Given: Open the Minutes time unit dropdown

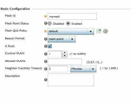Looking at the screenshot, I should (x=83, y=69).
